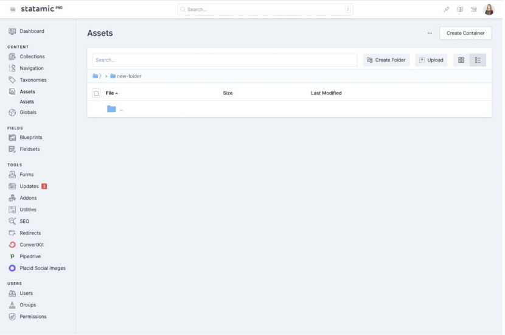Screen dimensions: 505x335
Task: Click the Redirects sidebar icon
Action: click(12, 233)
